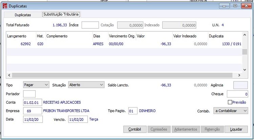This screenshot has width=254, height=140.
Task: Open the Situação dropdown showing Aberto
Action: 86,85
